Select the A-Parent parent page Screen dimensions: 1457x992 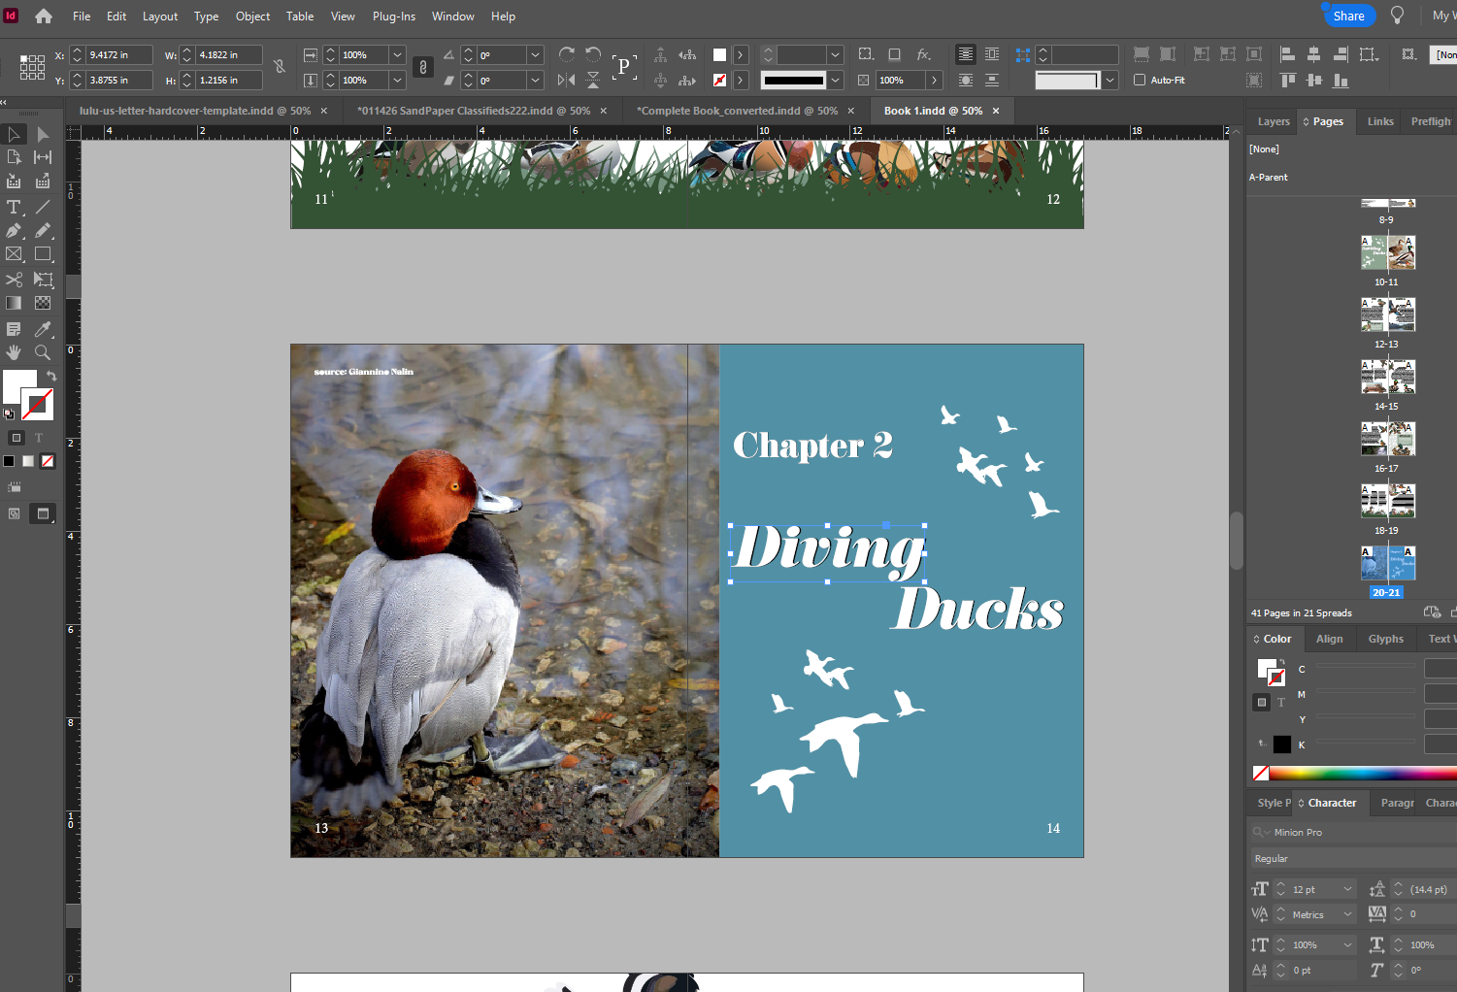[x=1269, y=177]
